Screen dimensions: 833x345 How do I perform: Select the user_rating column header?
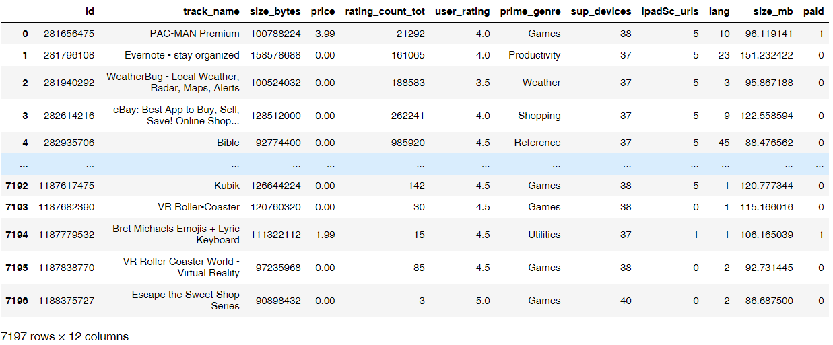[463, 11]
